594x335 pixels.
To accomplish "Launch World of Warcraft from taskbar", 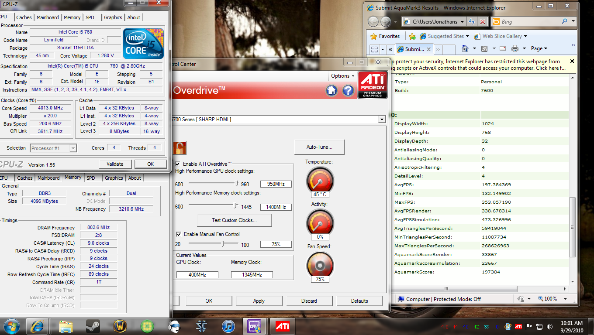I will 120,326.
